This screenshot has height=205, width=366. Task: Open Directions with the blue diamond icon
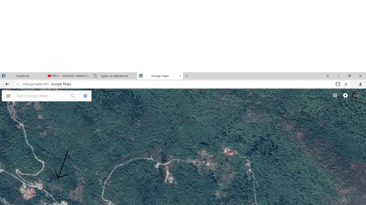point(85,96)
